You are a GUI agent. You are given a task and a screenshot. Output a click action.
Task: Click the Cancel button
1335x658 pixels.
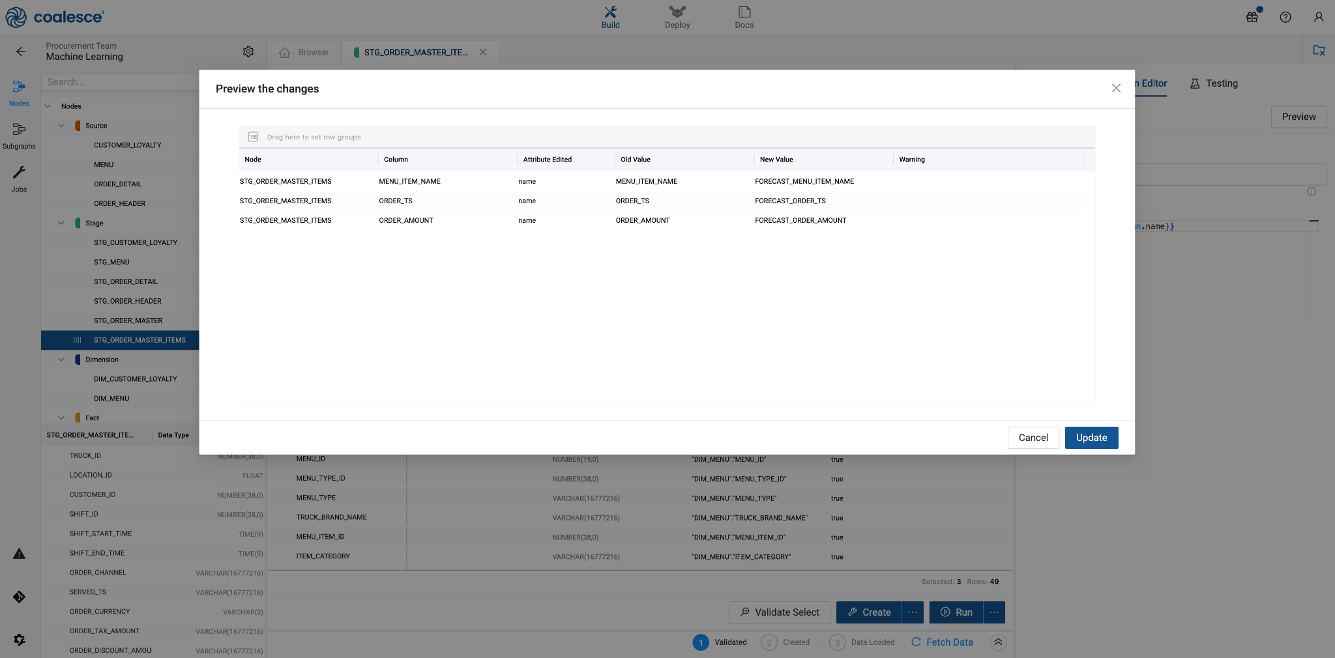1033,438
